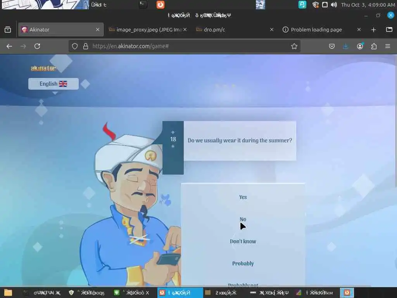Click the orange Firefox icon in top panel
This screenshot has height=298, width=397.
tap(160, 5)
